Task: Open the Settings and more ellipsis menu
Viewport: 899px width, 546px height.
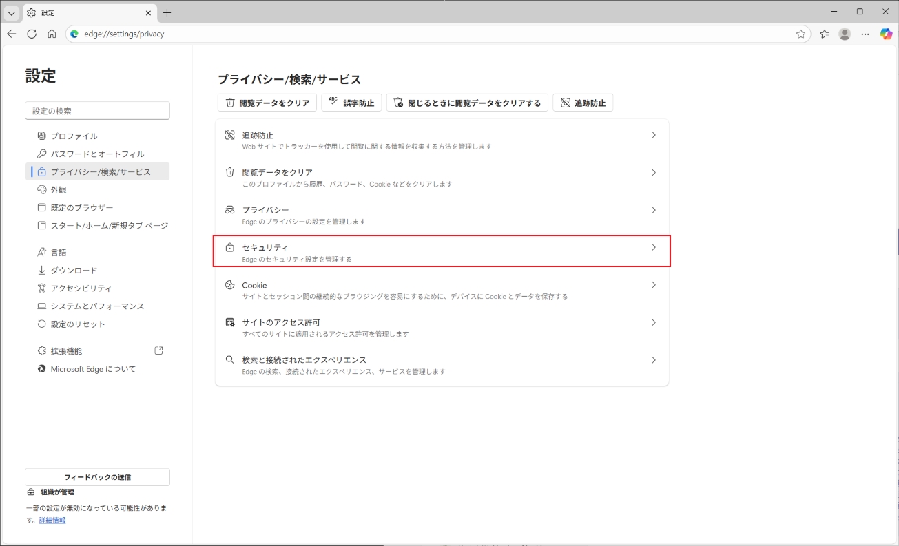Action: [x=865, y=34]
